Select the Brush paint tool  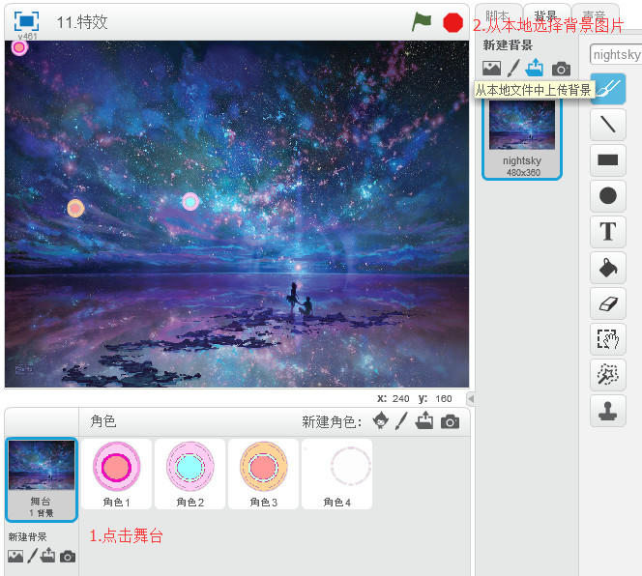608,88
